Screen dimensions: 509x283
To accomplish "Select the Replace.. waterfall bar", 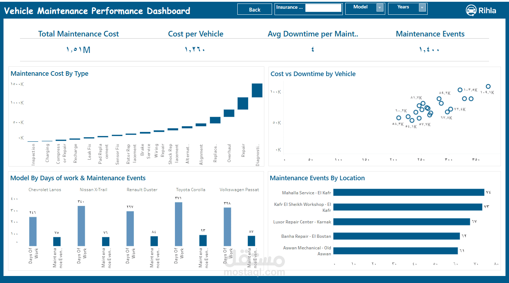I will 215,120.
